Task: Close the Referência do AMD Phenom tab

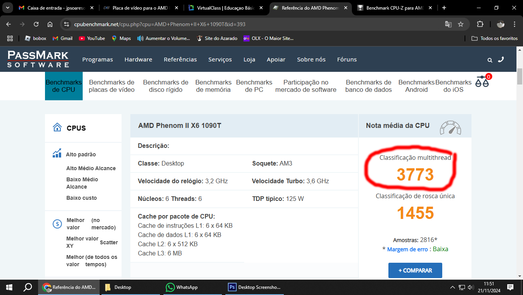Action: (345, 8)
